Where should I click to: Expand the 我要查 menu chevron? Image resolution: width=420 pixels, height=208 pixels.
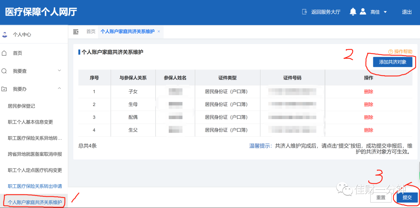tap(59, 71)
